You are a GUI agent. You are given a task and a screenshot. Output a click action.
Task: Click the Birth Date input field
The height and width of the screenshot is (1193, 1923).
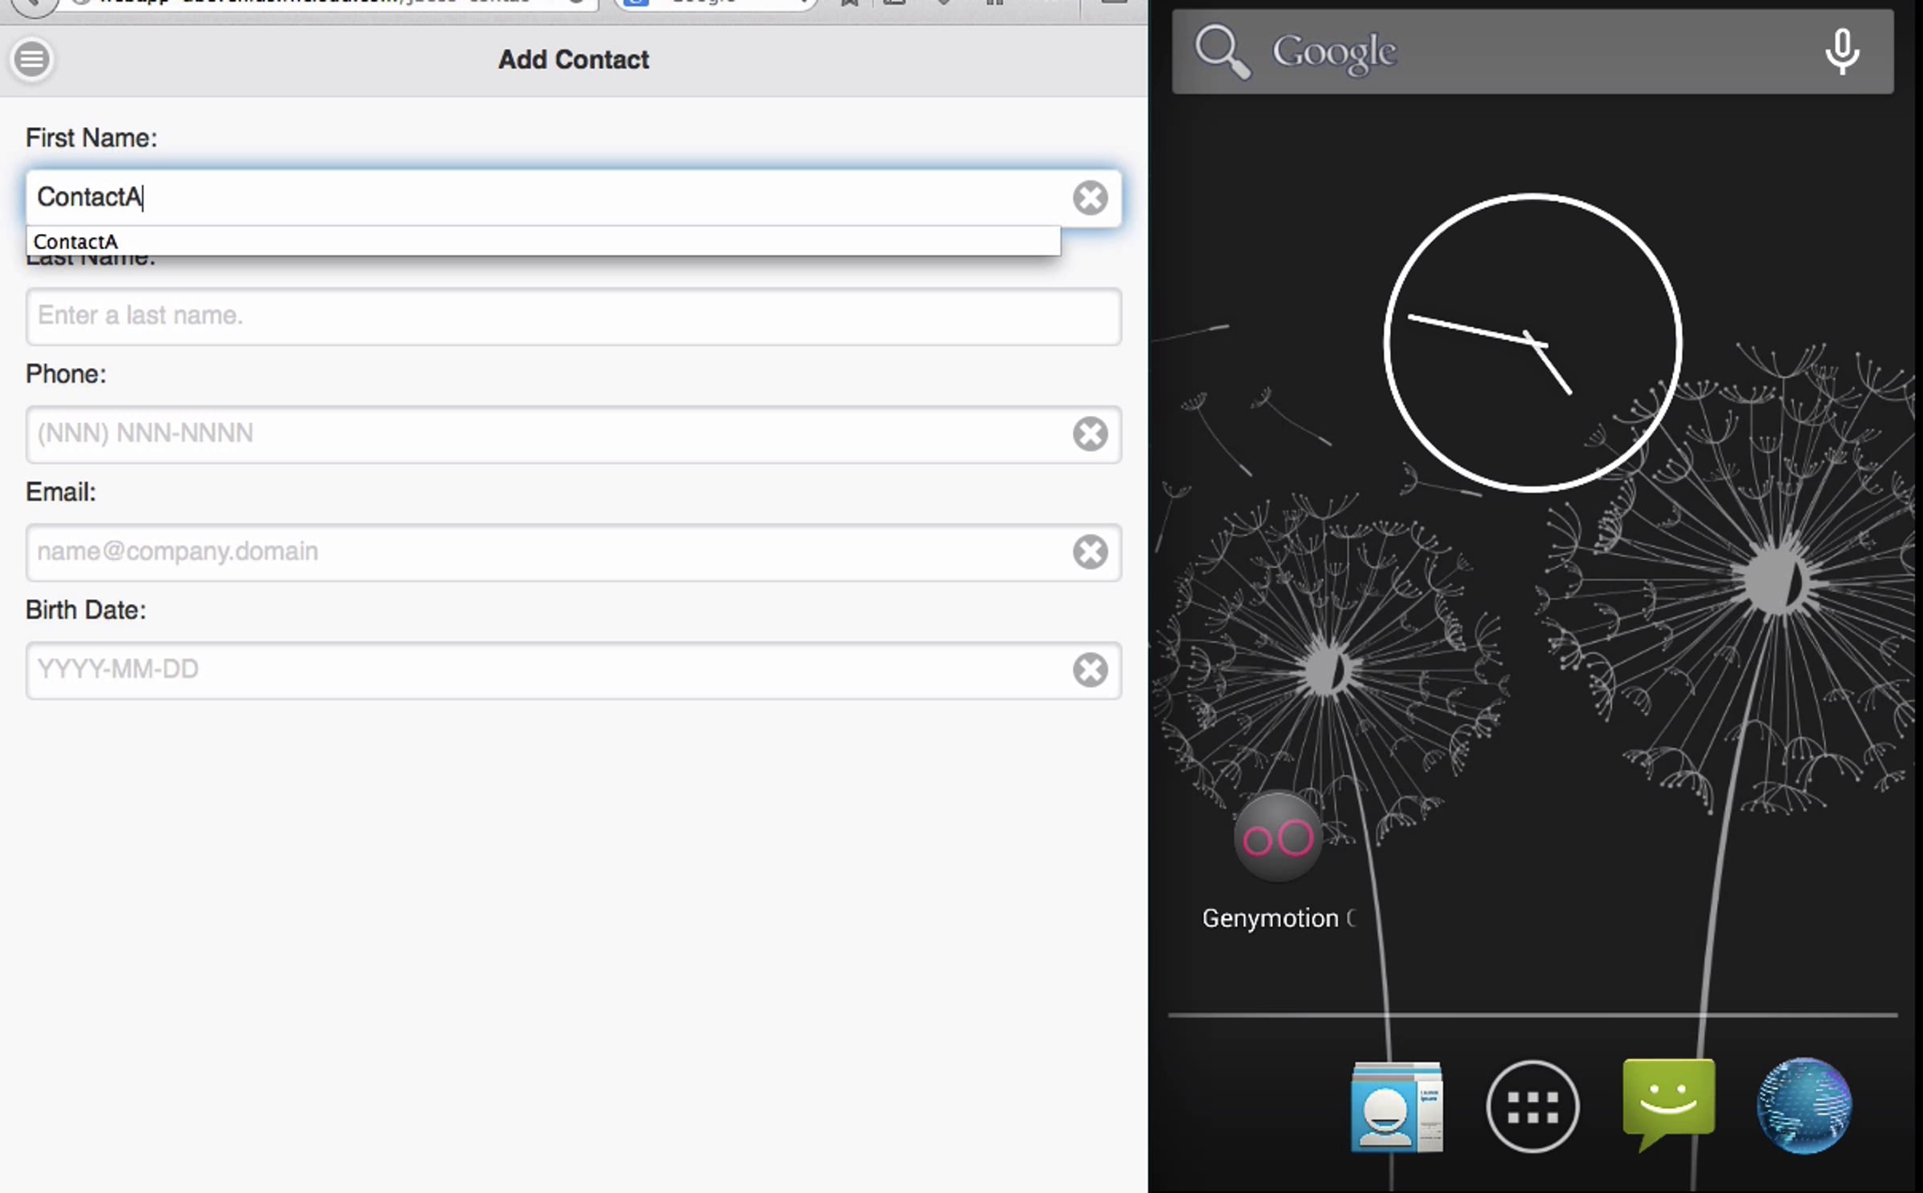[574, 671]
